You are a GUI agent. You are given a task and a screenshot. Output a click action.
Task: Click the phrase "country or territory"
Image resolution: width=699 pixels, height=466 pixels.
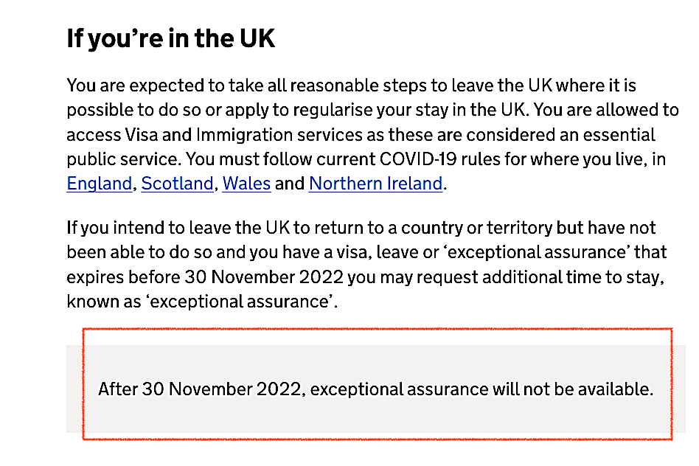(x=476, y=228)
